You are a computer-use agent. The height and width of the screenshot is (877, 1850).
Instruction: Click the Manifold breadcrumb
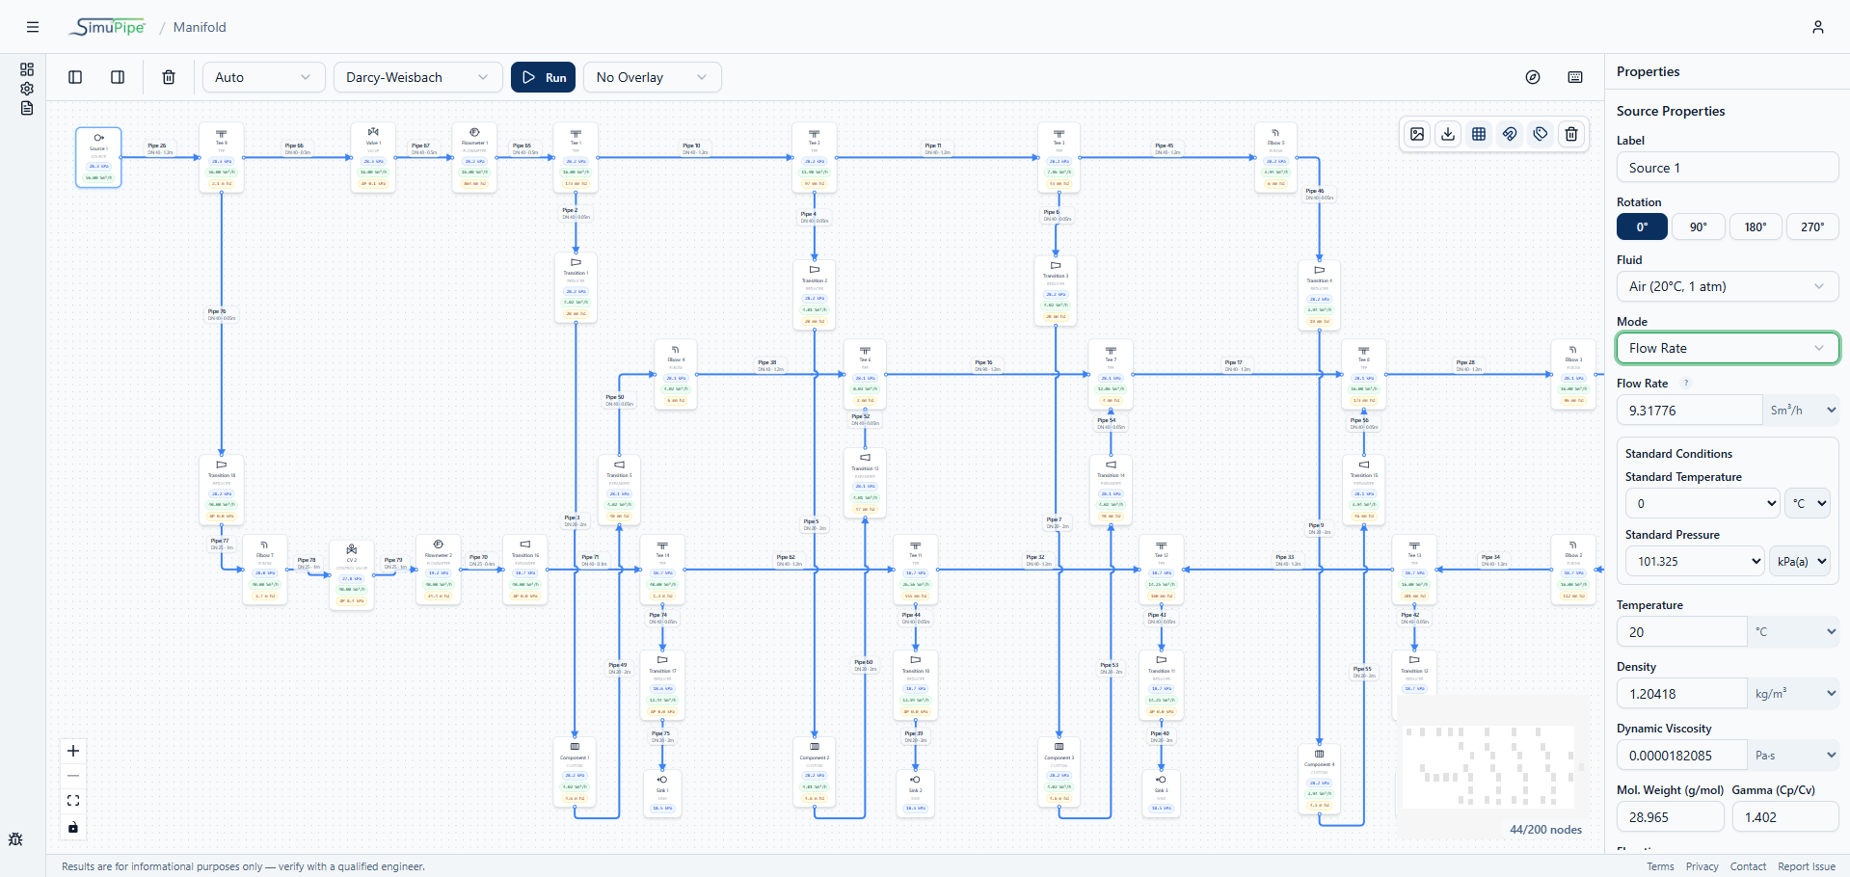(x=200, y=27)
